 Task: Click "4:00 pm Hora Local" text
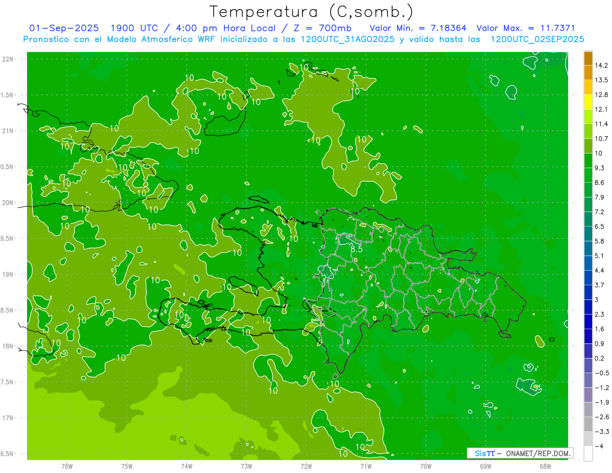pos(226,28)
